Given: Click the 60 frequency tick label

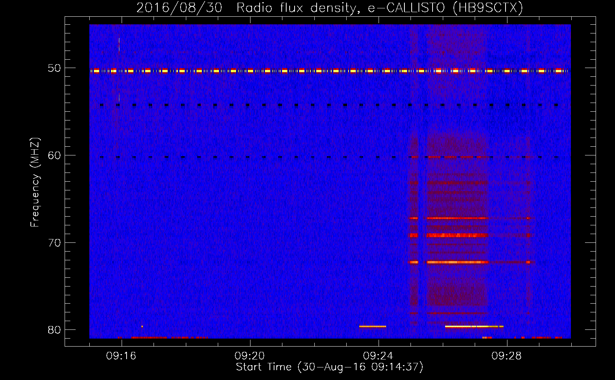Looking at the screenshot, I should (54, 155).
